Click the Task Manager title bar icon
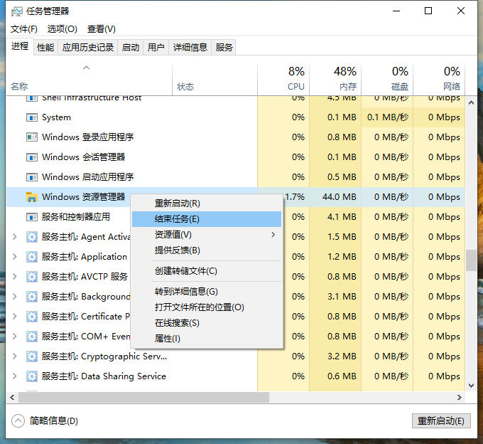Screen dimensions: 483x444 [x=17, y=11]
